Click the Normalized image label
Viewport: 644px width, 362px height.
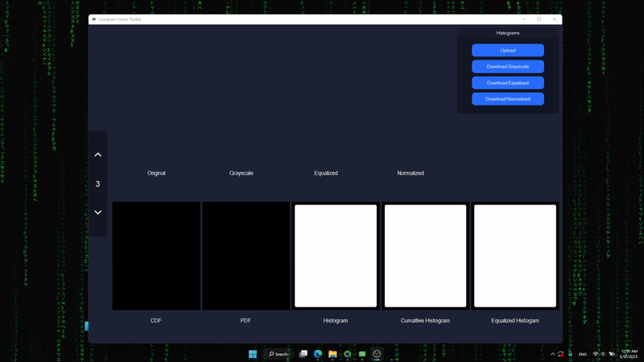(x=411, y=173)
